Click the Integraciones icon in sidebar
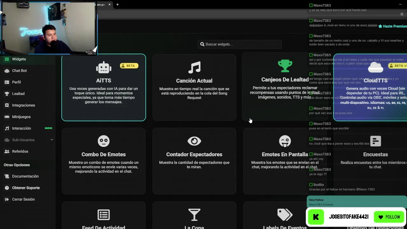Viewport: 407px width, 229px height. 7,105
